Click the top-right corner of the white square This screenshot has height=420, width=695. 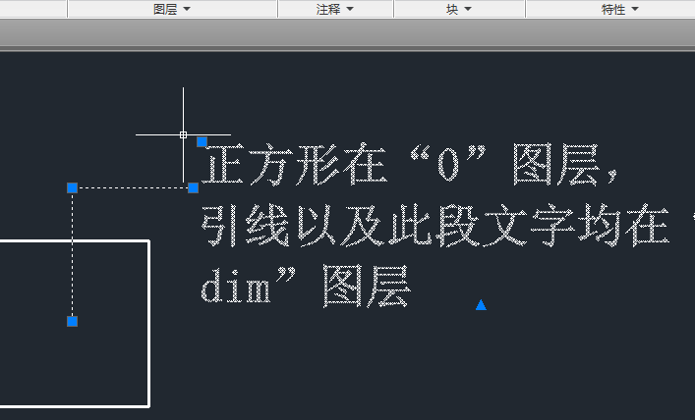point(149,241)
